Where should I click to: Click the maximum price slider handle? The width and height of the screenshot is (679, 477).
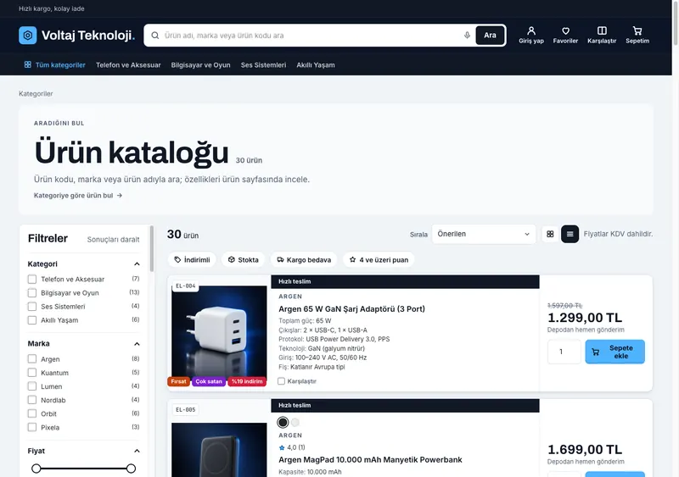131,469
